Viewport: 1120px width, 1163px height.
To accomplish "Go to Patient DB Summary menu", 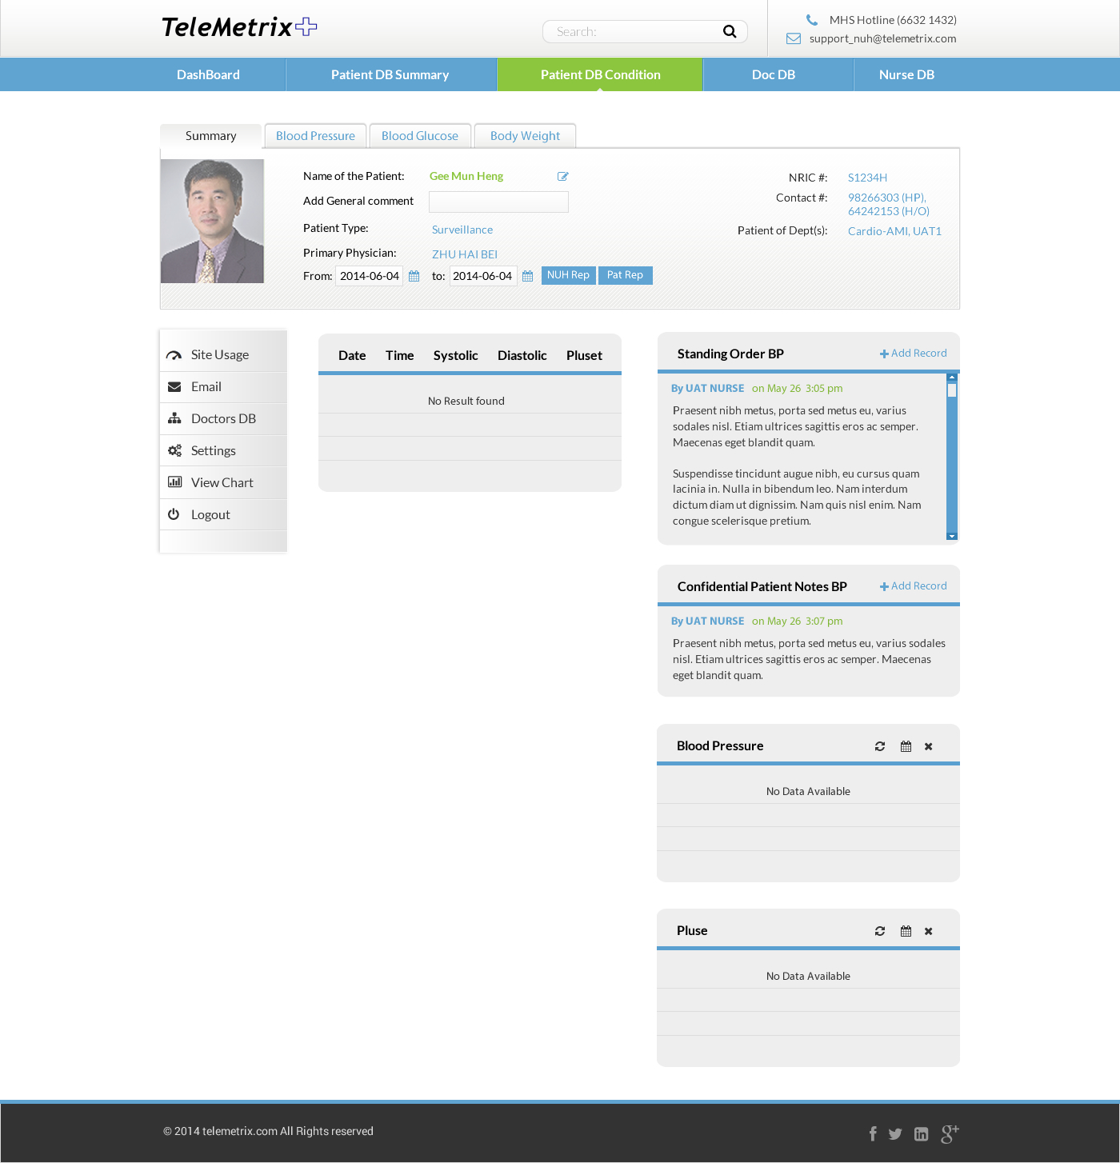I will [390, 74].
